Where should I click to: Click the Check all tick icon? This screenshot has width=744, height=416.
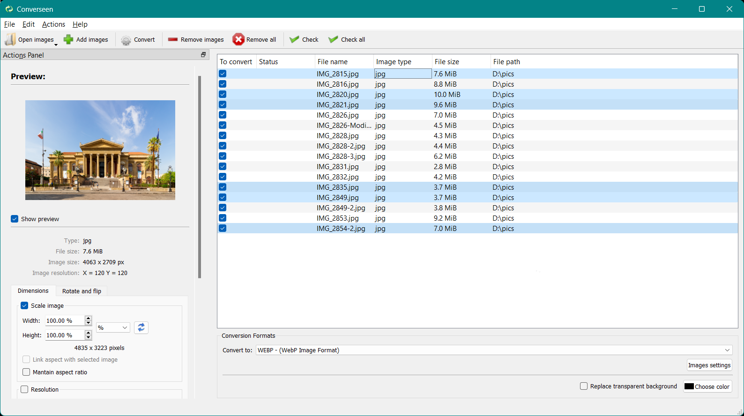[x=333, y=39]
